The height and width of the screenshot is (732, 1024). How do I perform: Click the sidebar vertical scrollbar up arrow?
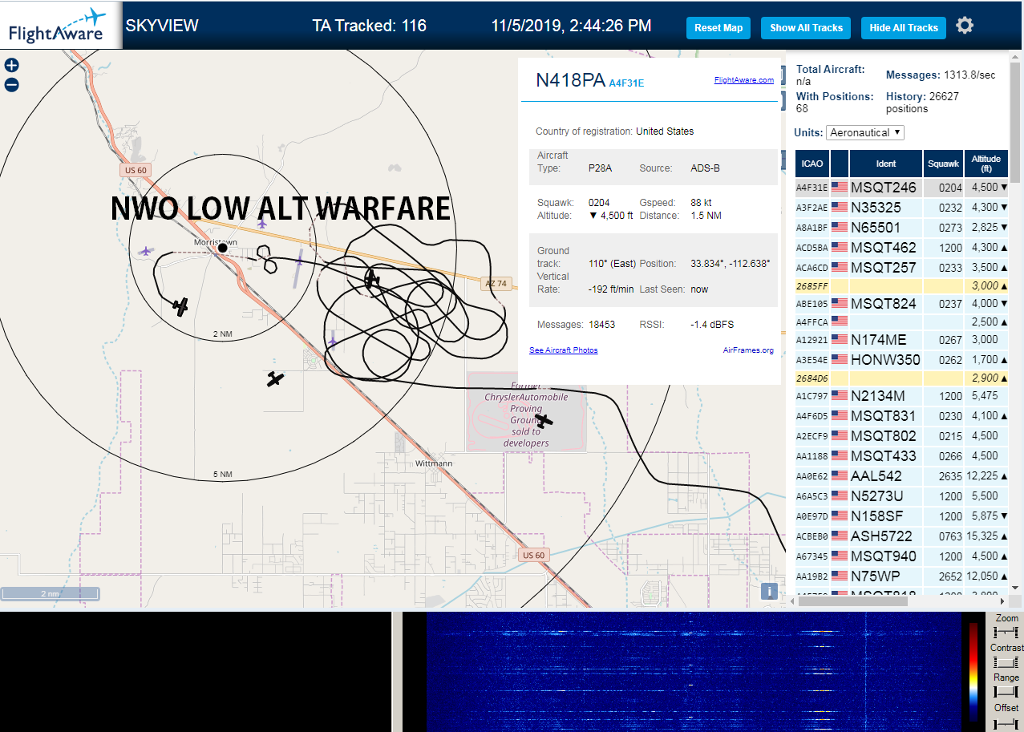[1016, 57]
